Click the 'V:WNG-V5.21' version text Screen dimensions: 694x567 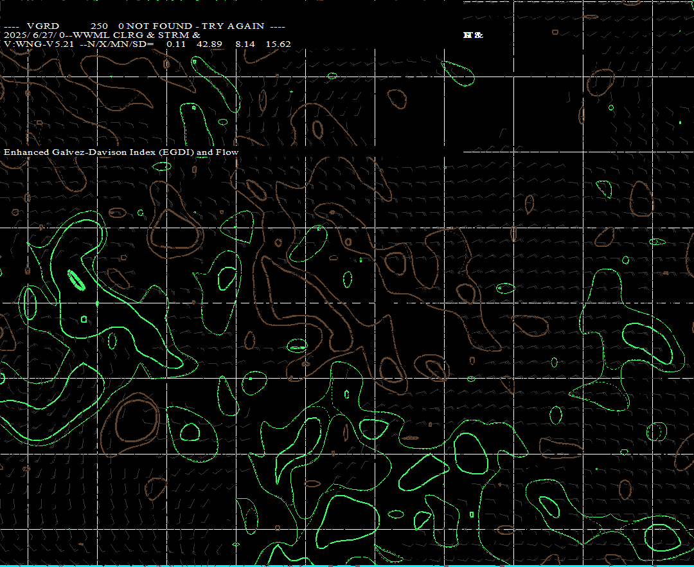click(x=39, y=44)
